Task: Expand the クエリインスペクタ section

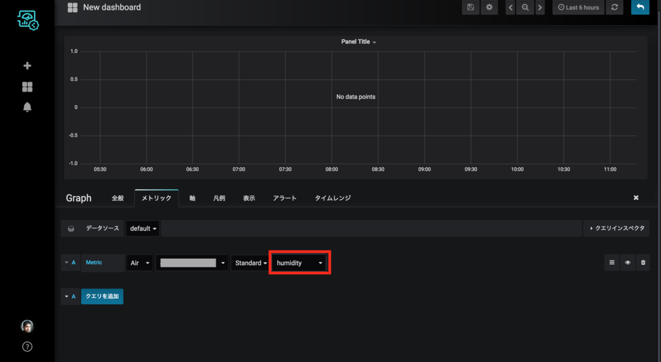Action: pos(616,228)
